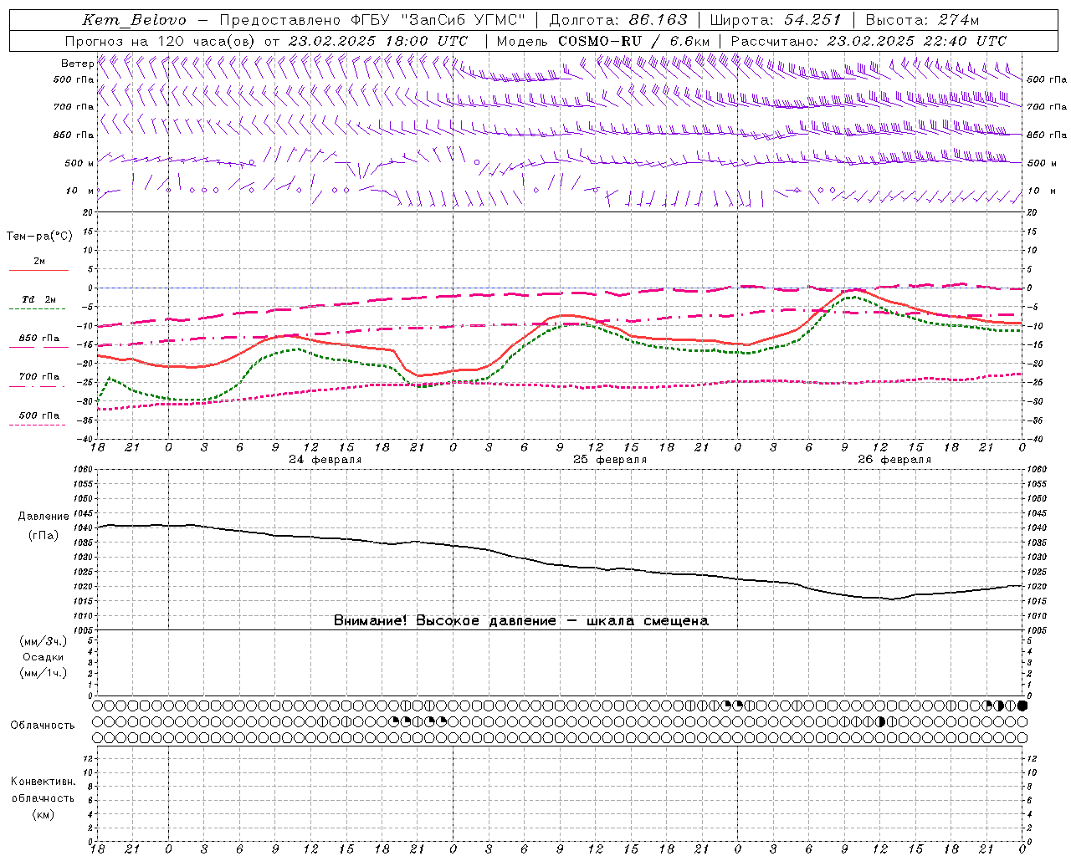The width and height of the screenshot is (1071, 856).
Task: Select the Конвективн. label
Action: click(43, 782)
